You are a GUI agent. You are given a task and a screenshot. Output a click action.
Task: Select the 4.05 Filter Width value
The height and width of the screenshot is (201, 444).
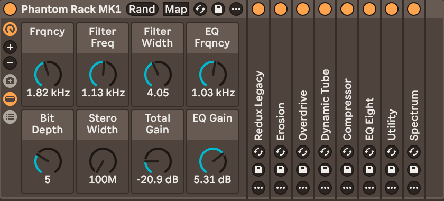point(158,93)
